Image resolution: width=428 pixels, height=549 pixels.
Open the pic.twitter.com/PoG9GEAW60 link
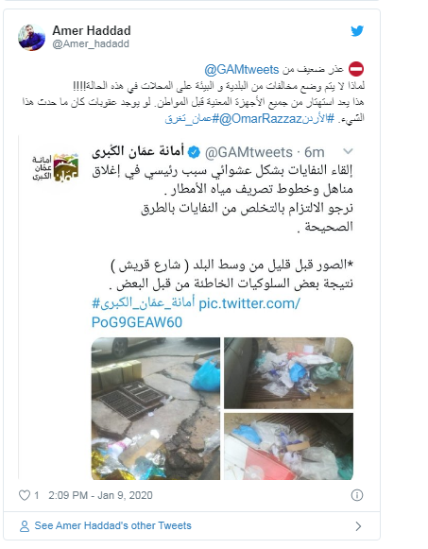pos(196,313)
